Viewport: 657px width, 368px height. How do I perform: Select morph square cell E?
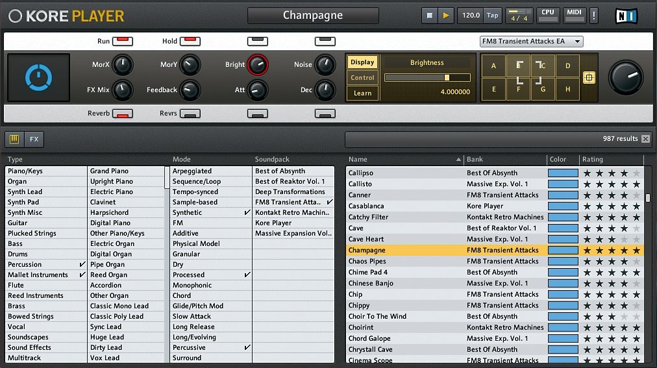point(493,89)
